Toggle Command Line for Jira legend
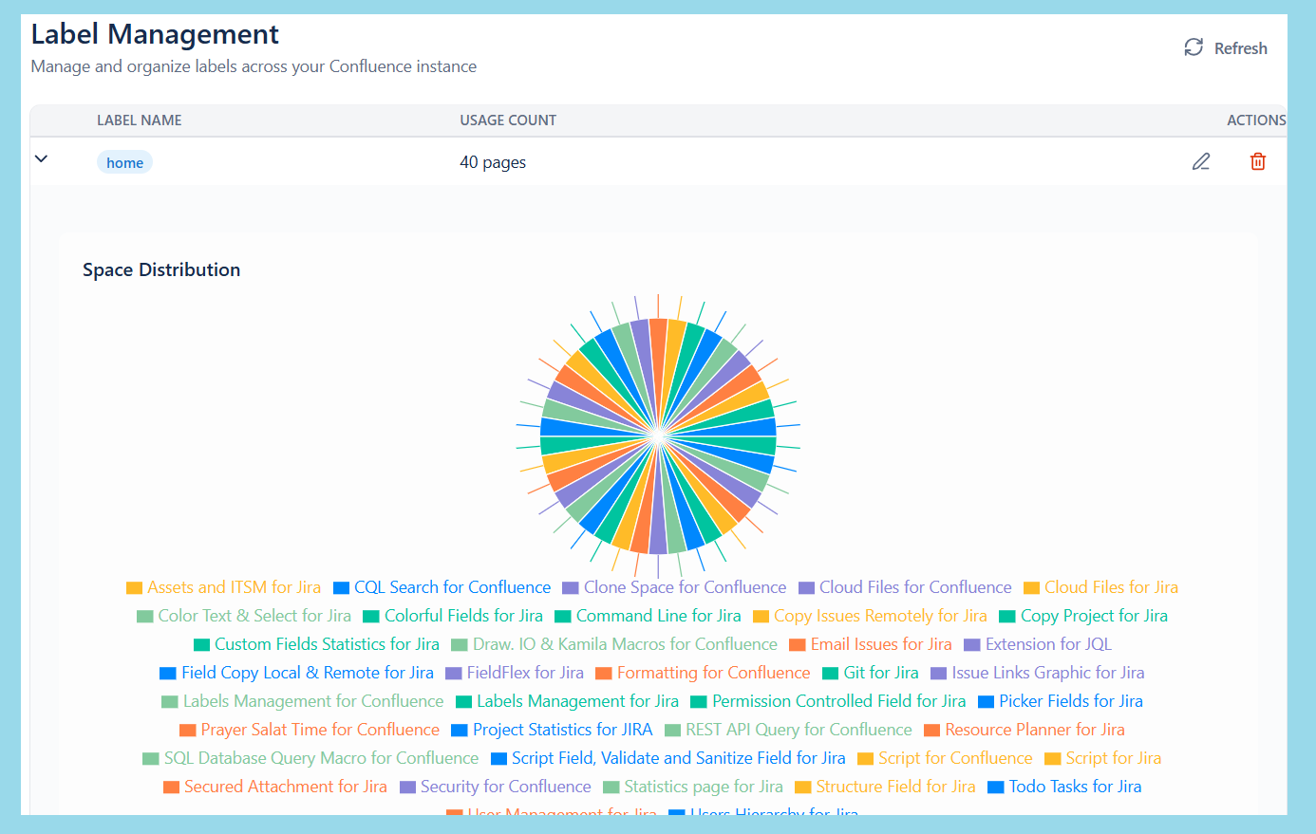Image resolution: width=1316 pixels, height=834 pixels. [649, 616]
